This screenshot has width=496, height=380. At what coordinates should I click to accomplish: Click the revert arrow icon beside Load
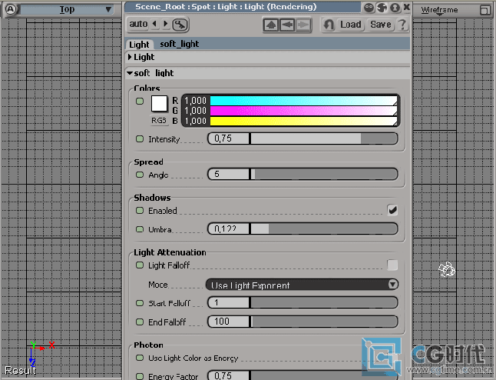click(329, 25)
